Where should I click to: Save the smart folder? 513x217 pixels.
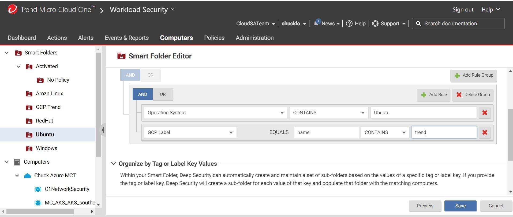[x=460, y=206]
